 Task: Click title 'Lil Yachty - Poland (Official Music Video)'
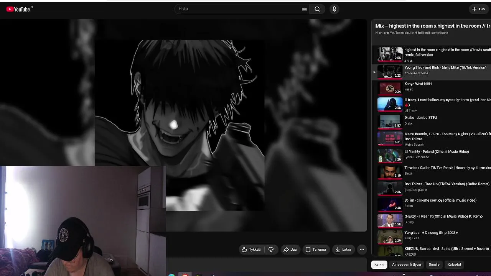[x=437, y=152]
